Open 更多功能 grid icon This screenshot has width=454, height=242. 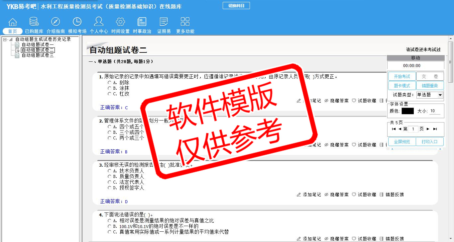[x=185, y=22]
